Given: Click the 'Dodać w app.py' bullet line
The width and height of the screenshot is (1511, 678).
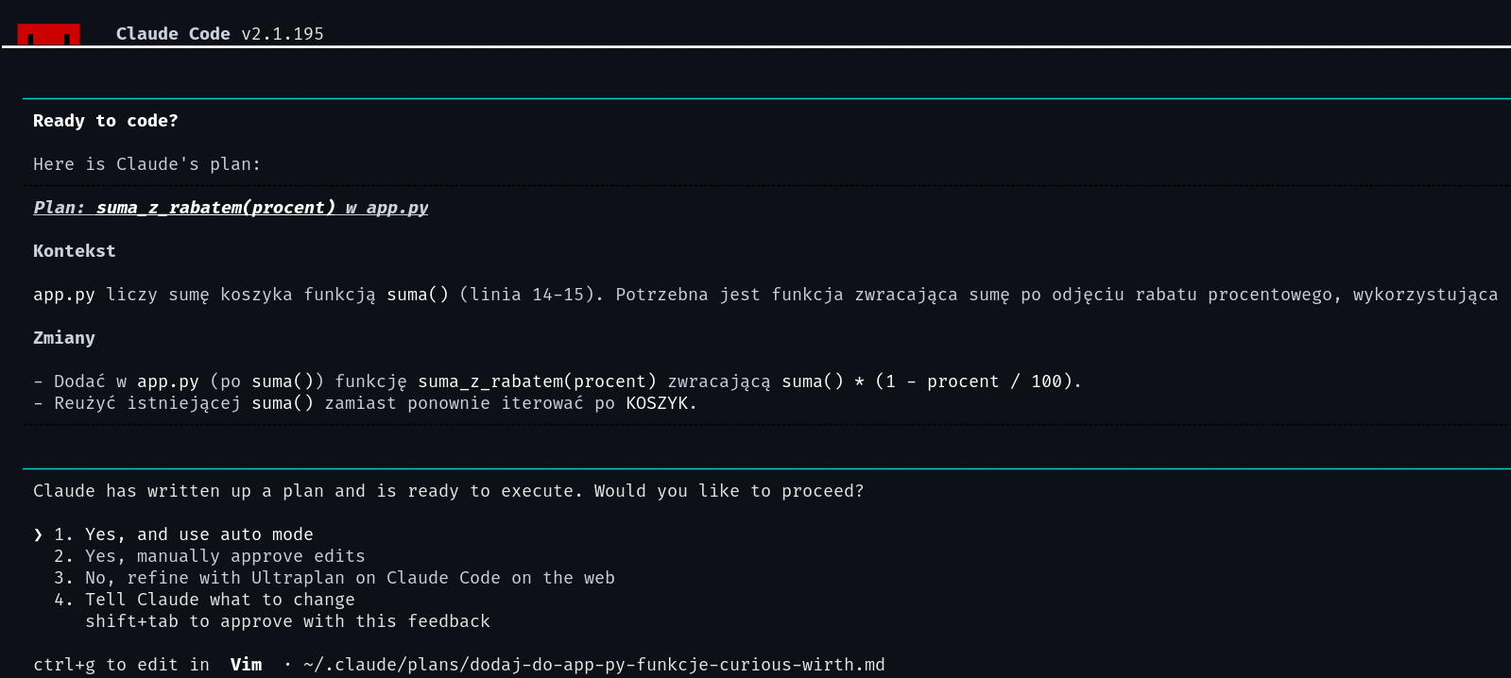Looking at the screenshot, I should click(x=558, y=381).
